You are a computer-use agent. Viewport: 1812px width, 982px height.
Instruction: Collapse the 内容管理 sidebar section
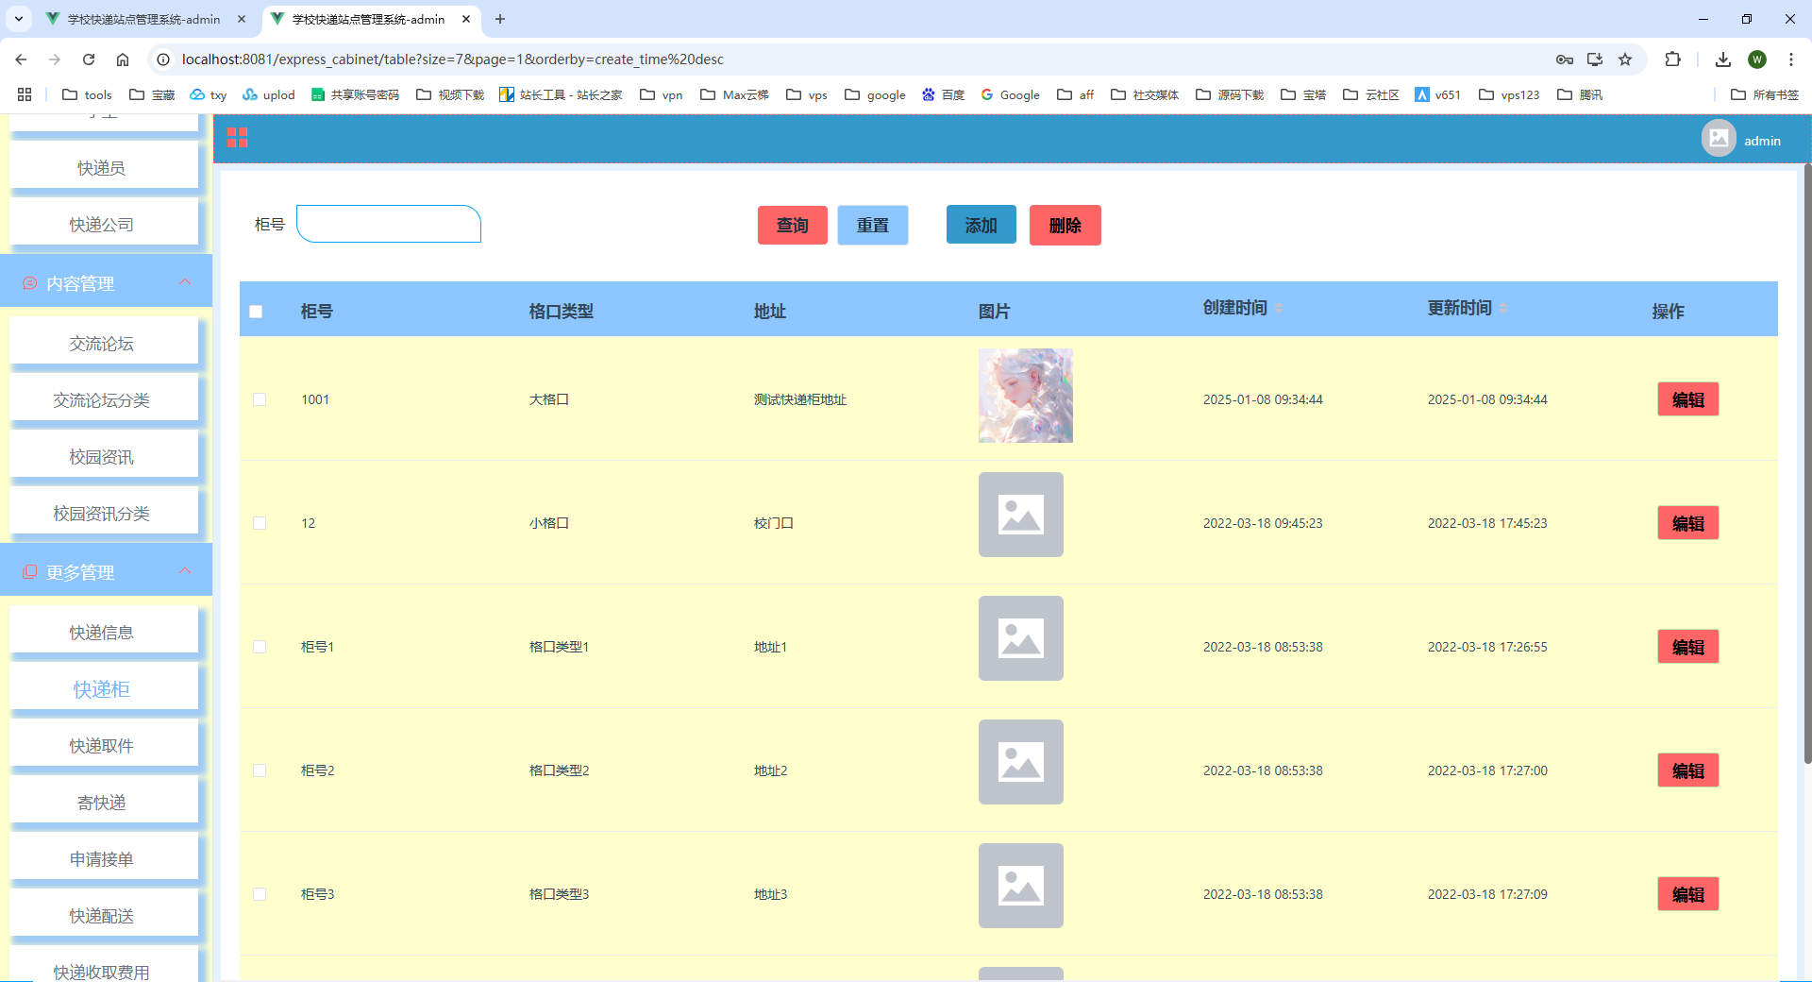tap(106, 282)
